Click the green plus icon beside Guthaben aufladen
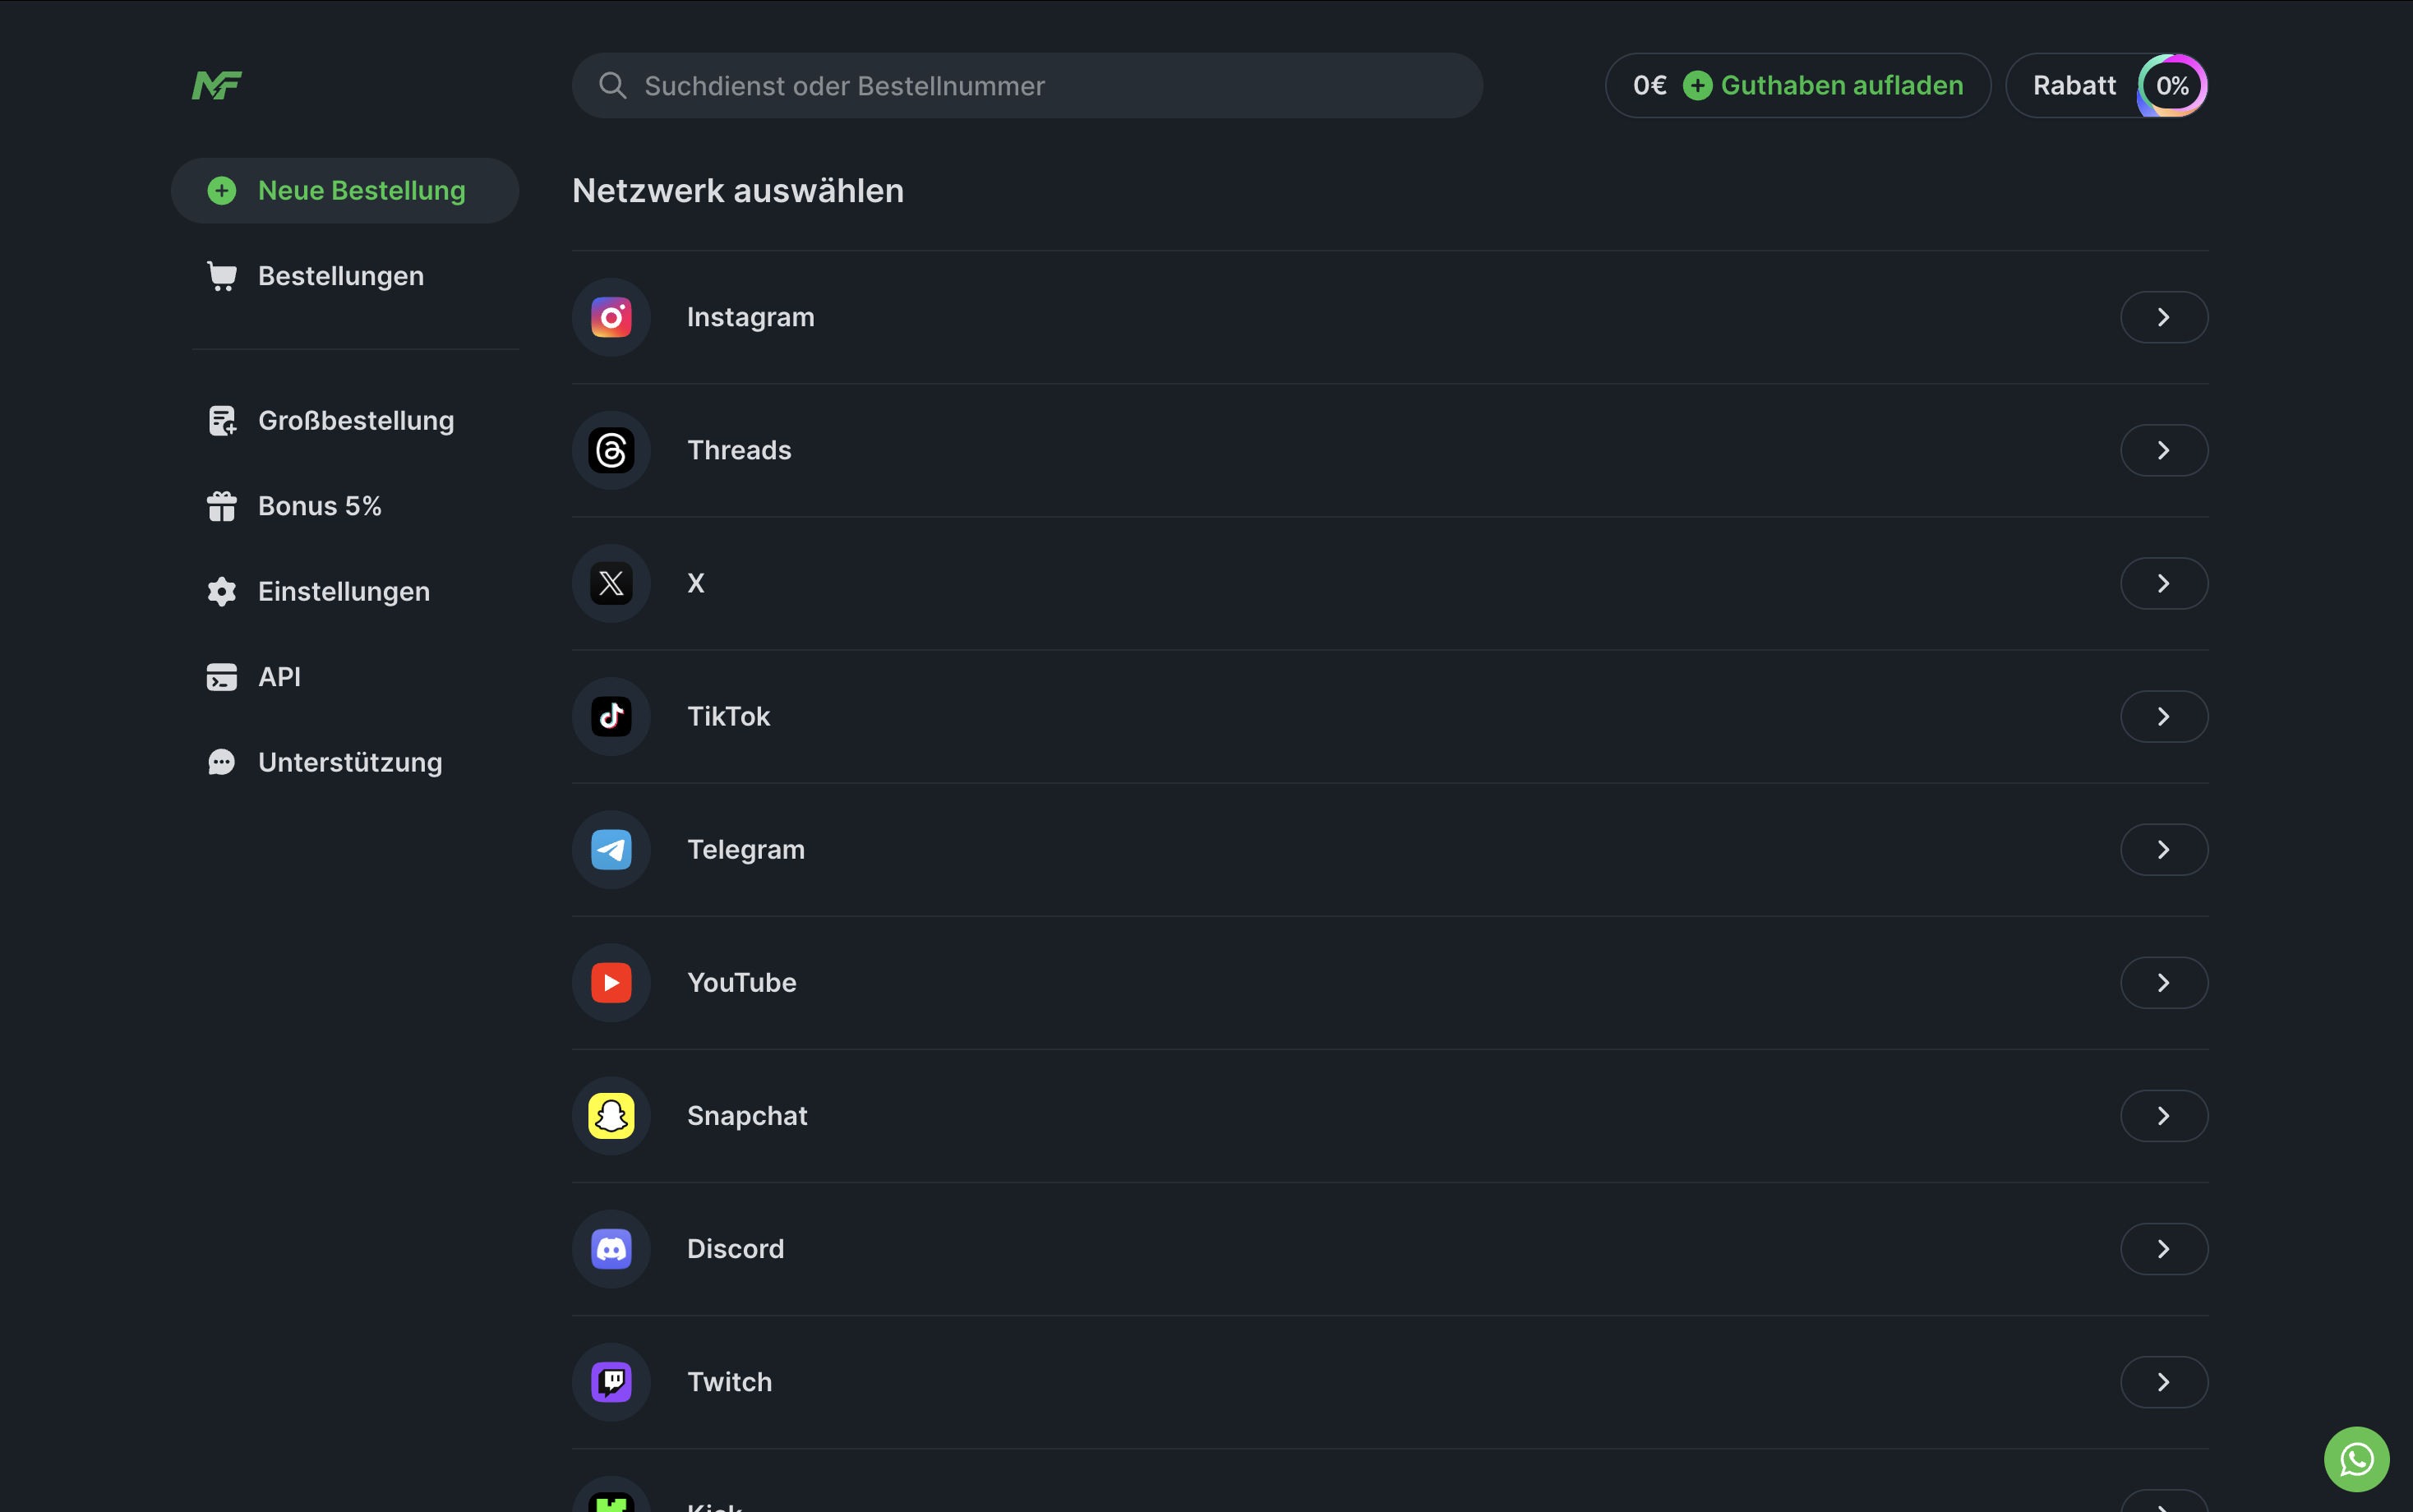2413x1512 pixels. pyautogui.click(x=1697, y=86)
